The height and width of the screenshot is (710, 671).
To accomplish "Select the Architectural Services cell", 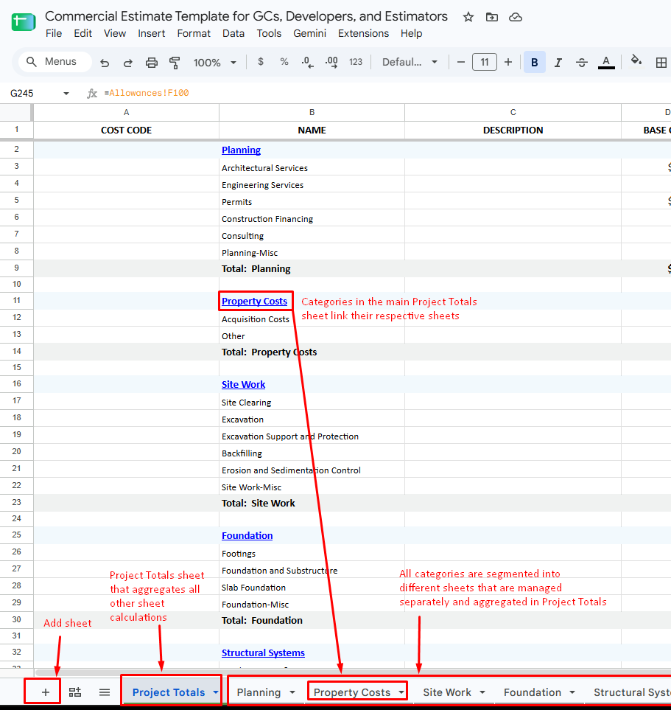I will pyautogui.click(x=312, y=167).
